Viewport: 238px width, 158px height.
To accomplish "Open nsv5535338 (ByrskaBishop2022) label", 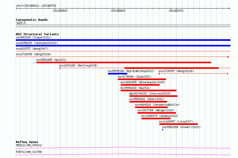I will click(x=131, y=71).
